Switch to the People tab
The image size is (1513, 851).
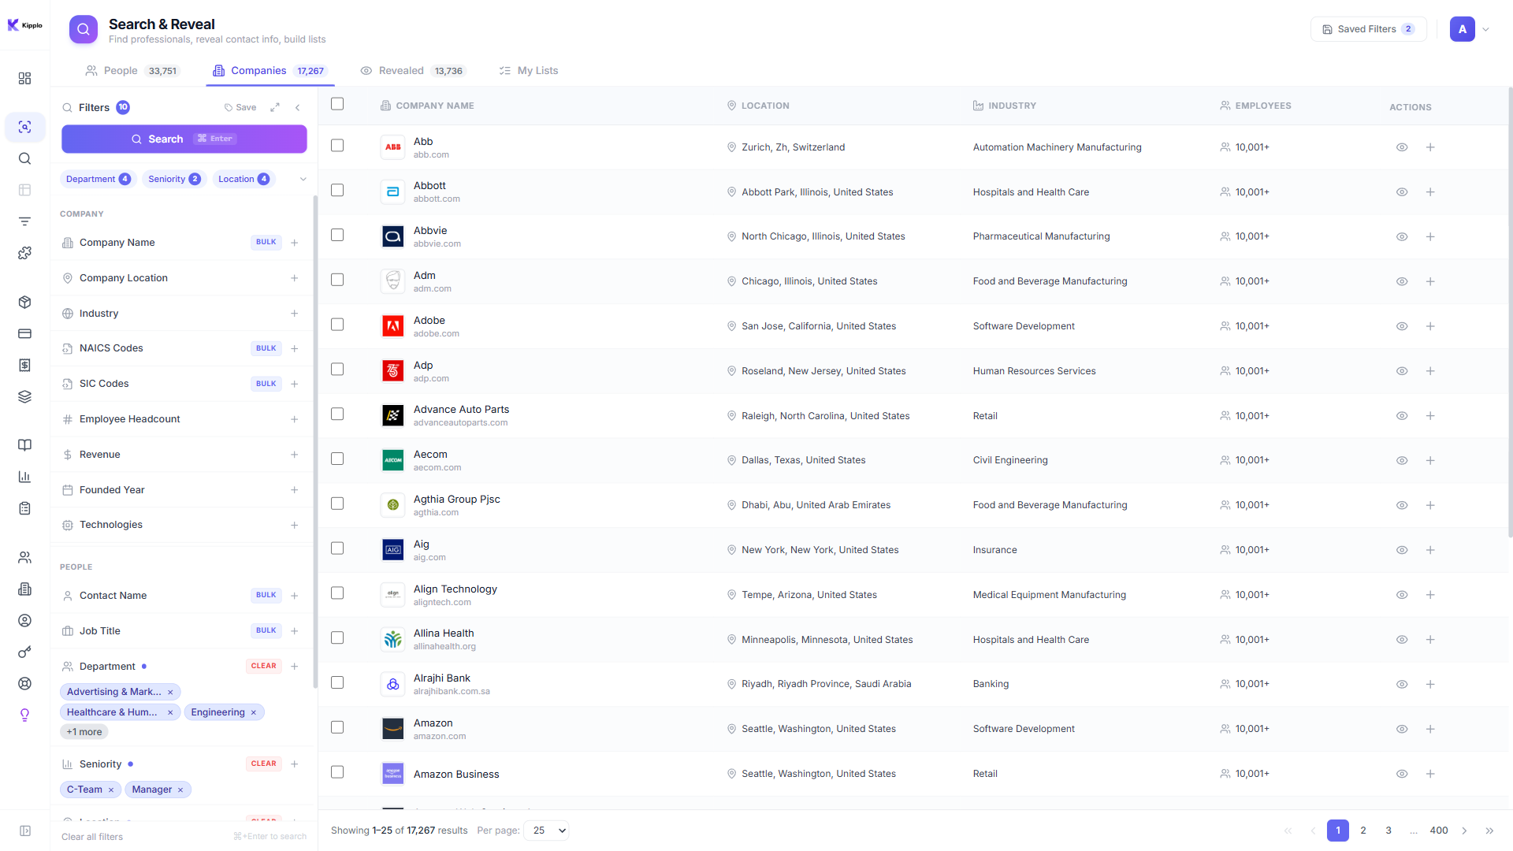[x=132, y=71]
